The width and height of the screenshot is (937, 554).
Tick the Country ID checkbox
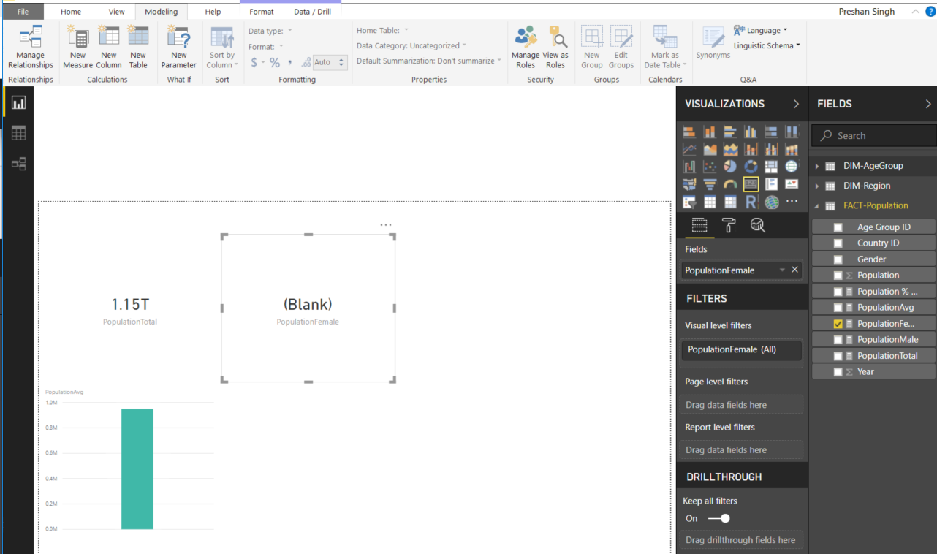pyautogui.click(x=838, y=243)
